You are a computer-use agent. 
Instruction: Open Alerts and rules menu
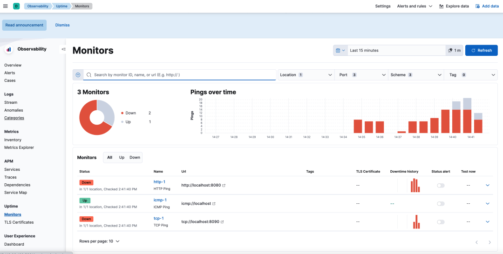pos(415,6)
